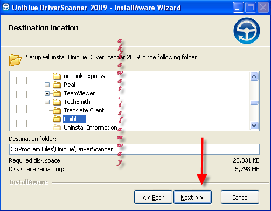Click into the Destination folder path field

(x=134, y=149)
